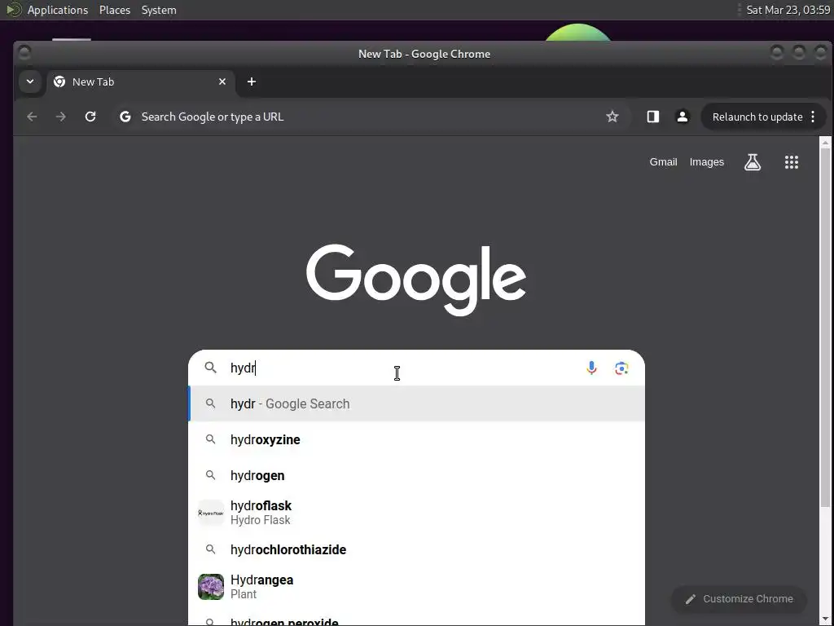Click the Google logo

tap(416, 279)
